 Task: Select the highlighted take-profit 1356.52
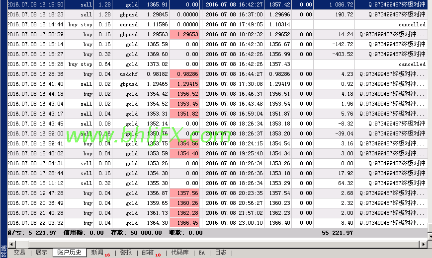pos(184,94)
